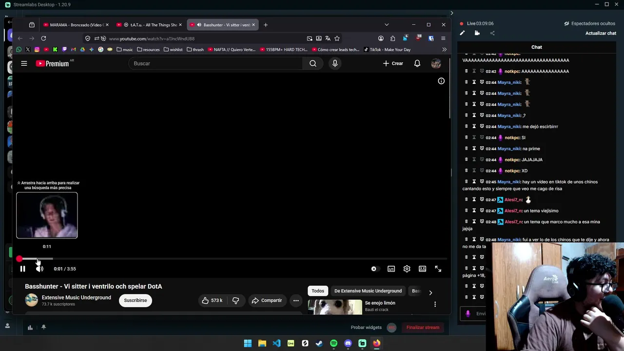Open the Extensive Music Underground channel
The height and width of the screenshot is (351, 624).
tap(76, 297)
